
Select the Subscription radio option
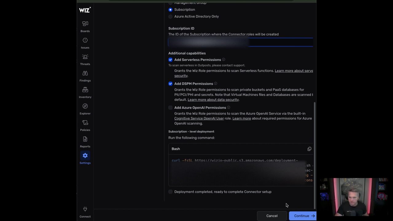pos(170,10)
